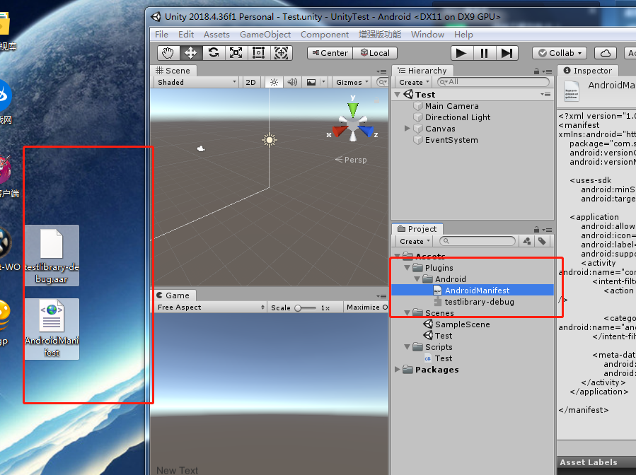This screenshot has width=636, height=475.
Task: Select testlibrary-debug.aar desktop file
Action: (x=52, y=255)
